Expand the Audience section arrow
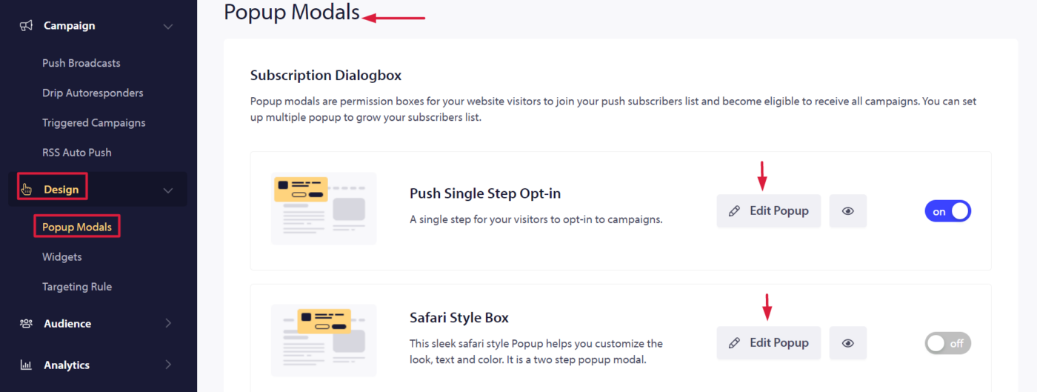This screenshot has width=1037, height=392. pyautogui.click(x=168, y=324)
